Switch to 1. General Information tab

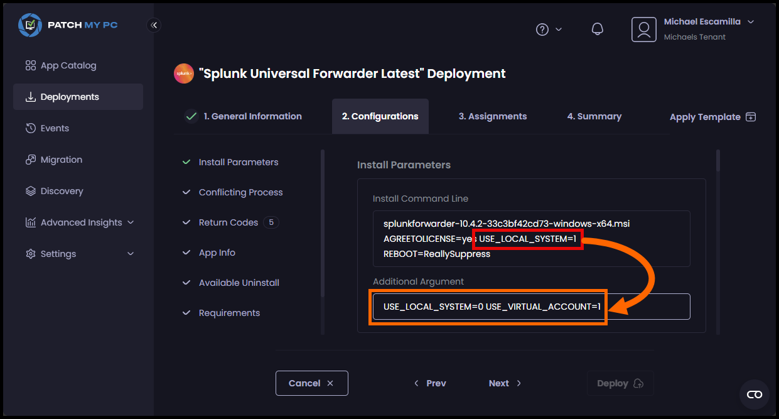pyautogui.click(x=252, y=116)
